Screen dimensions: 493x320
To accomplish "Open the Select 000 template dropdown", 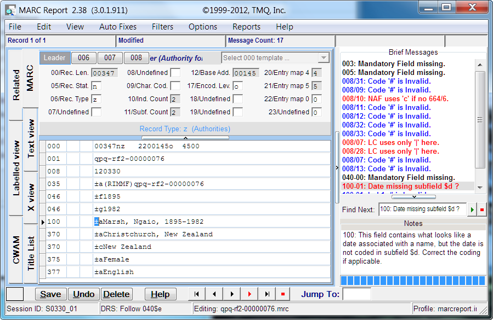I will click(275, 58).
